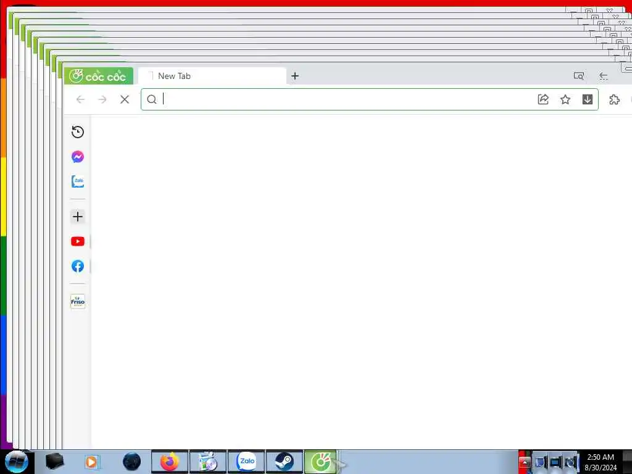The height and width of the screenshot is (474, 632).
Task: Switch to the Zalo app on the taskbar
Action: 246,462
